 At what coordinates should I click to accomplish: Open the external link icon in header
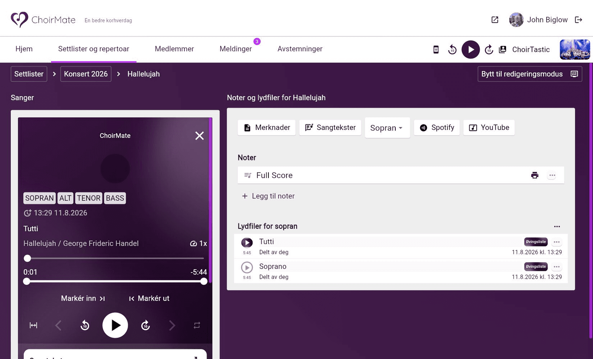coord(495,20)
